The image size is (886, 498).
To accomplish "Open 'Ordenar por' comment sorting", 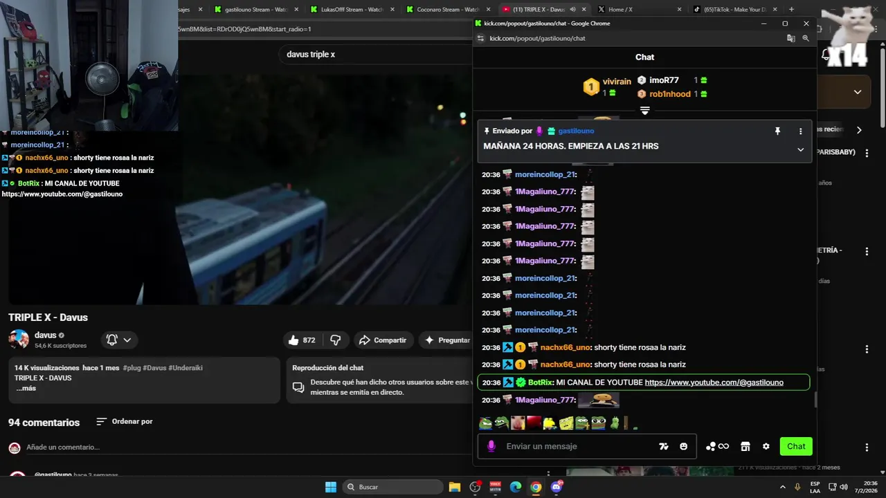I will pyautogui.click(x=125, y=421).
